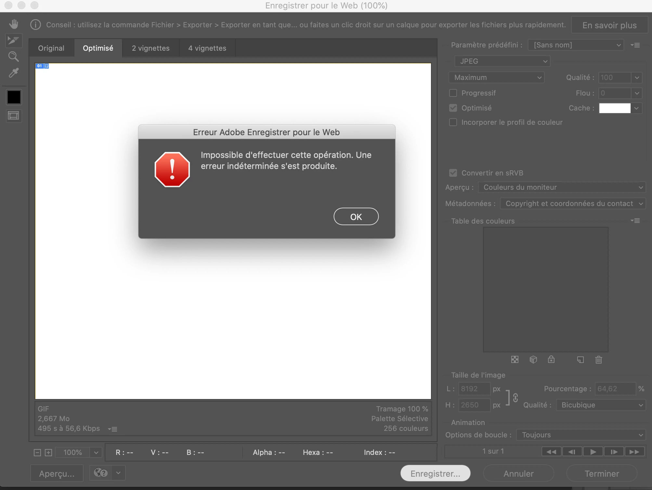This screenshot has height=490, width=652.
Task: Click the play animation button
Action: [593, 452]
